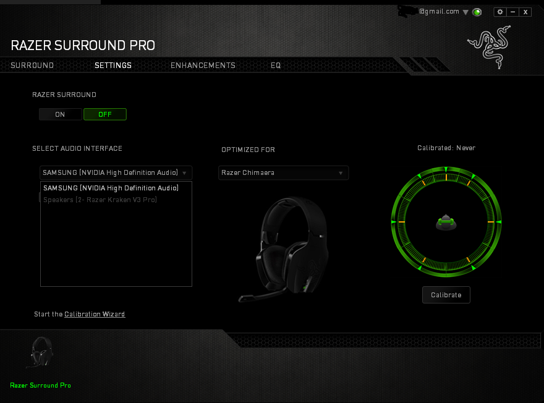Select the Razer Surround Pro device icon
Viewport: 544px width, 403px height.
(x=40, y=352)
